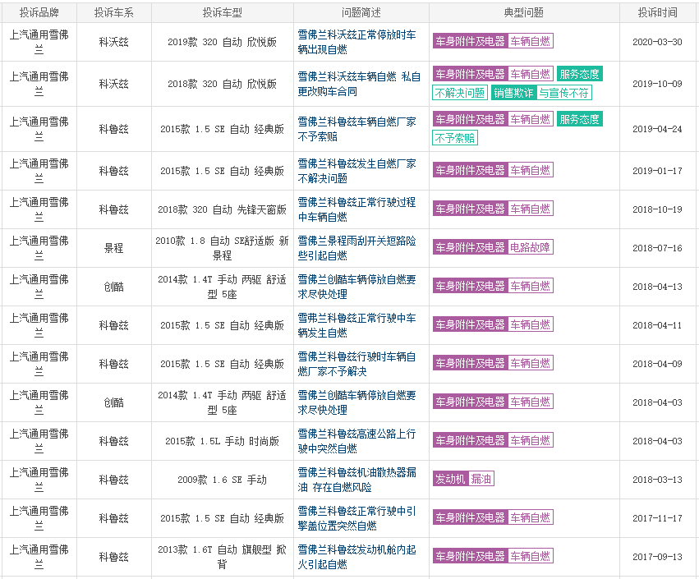Open complaint about 科沃兹 parked car self-igniting
The image size is (699, 579).
(356, 42)
